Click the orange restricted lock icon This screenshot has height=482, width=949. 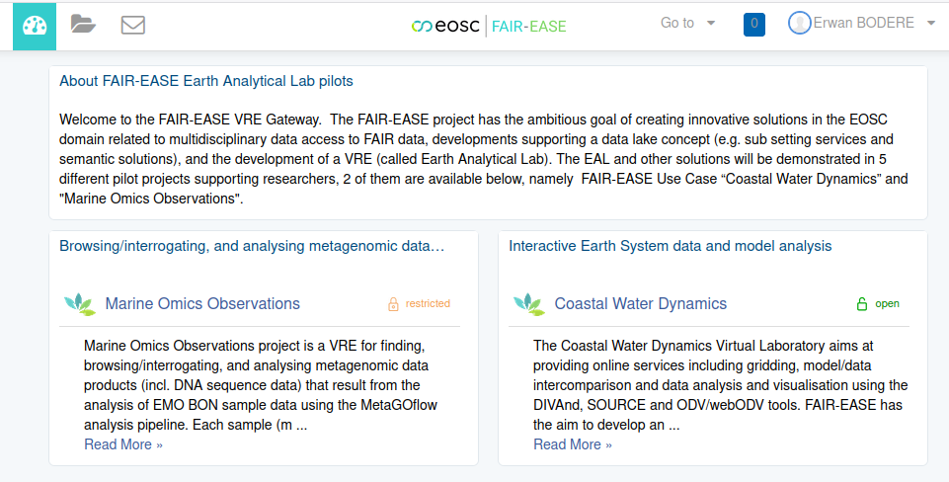click(393, 304)
